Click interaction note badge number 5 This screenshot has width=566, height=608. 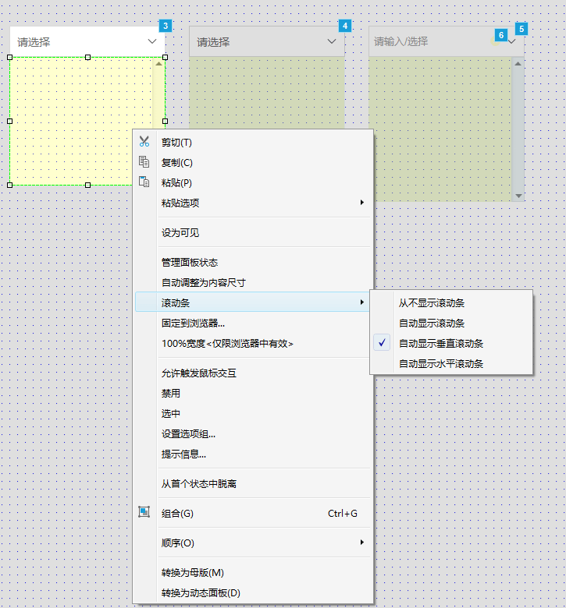pos(522,29)
